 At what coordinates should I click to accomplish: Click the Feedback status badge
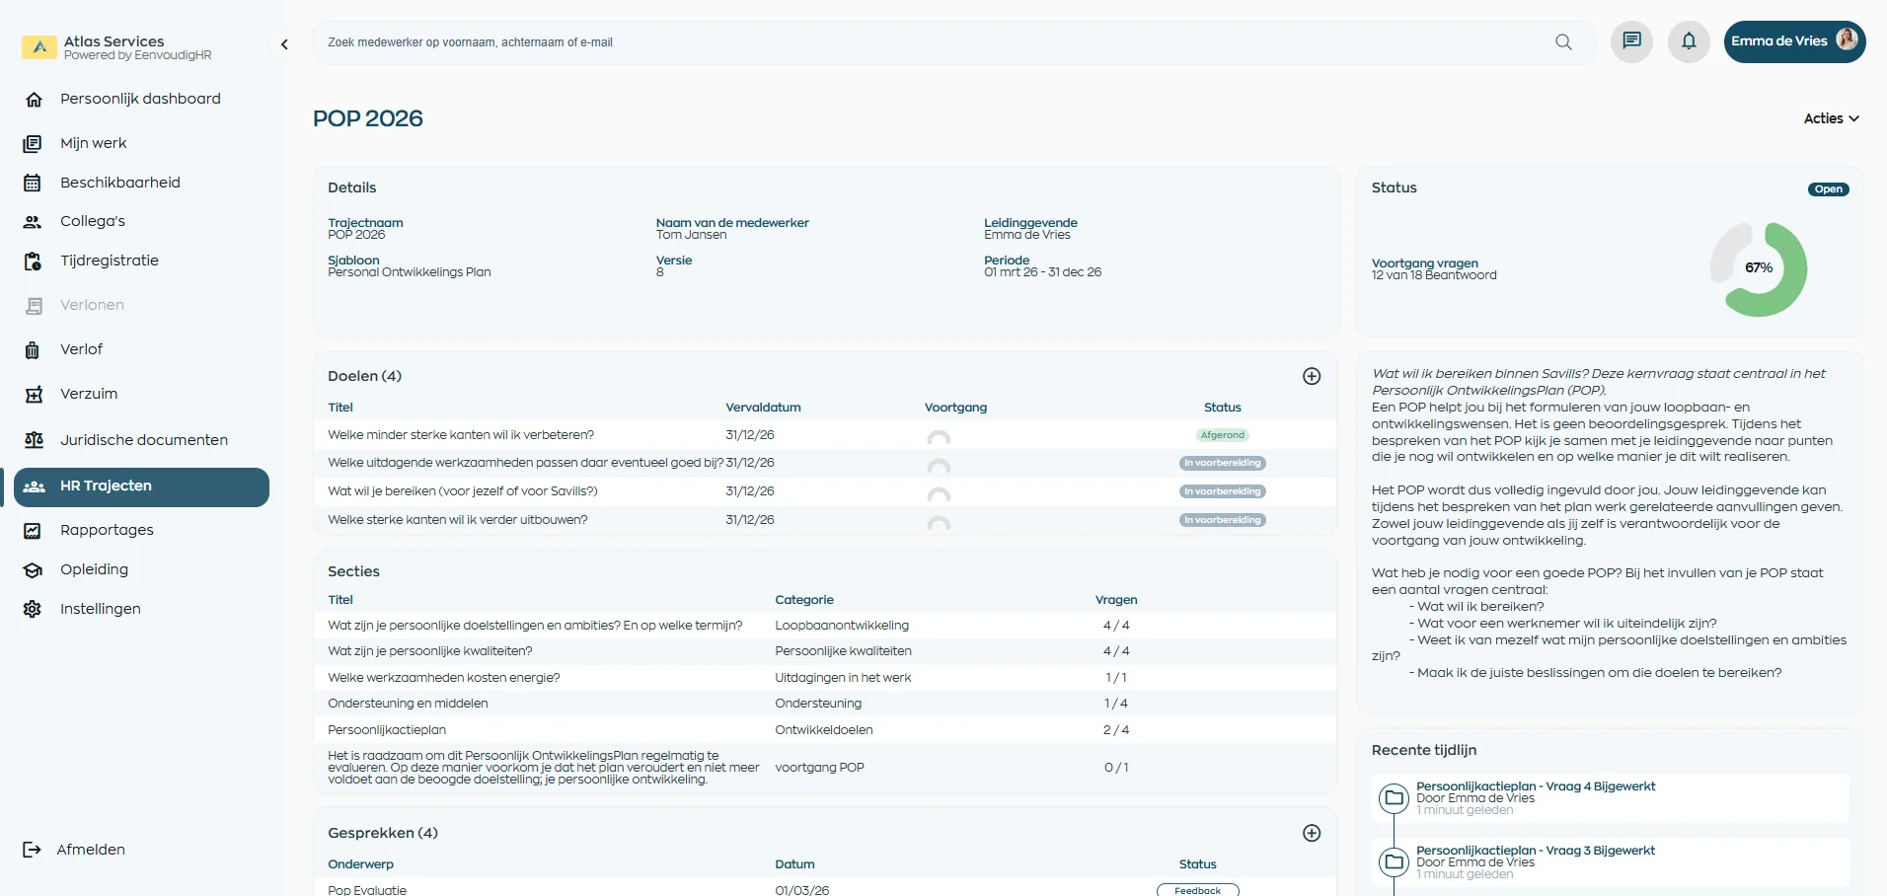[1197, 890]
